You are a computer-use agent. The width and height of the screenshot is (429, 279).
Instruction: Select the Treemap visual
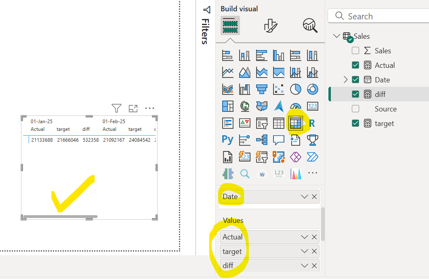pos(228,107)
